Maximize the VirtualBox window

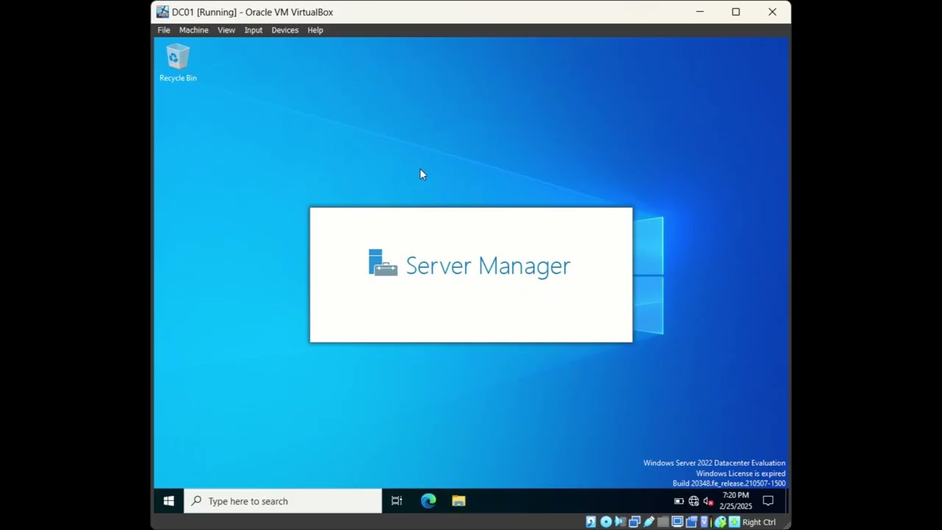pos(736,12)
